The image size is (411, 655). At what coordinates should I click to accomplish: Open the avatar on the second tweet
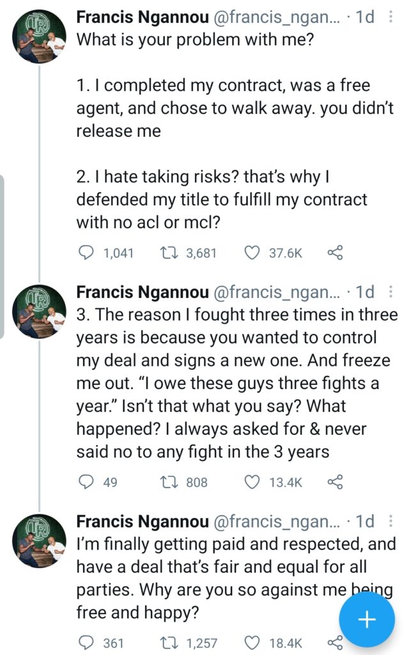pyautogui.click(x=40, y=312)
